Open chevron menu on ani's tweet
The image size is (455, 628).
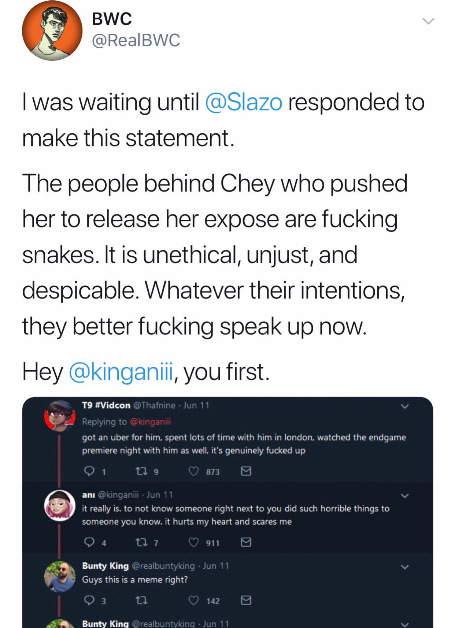tap(404, 496)
